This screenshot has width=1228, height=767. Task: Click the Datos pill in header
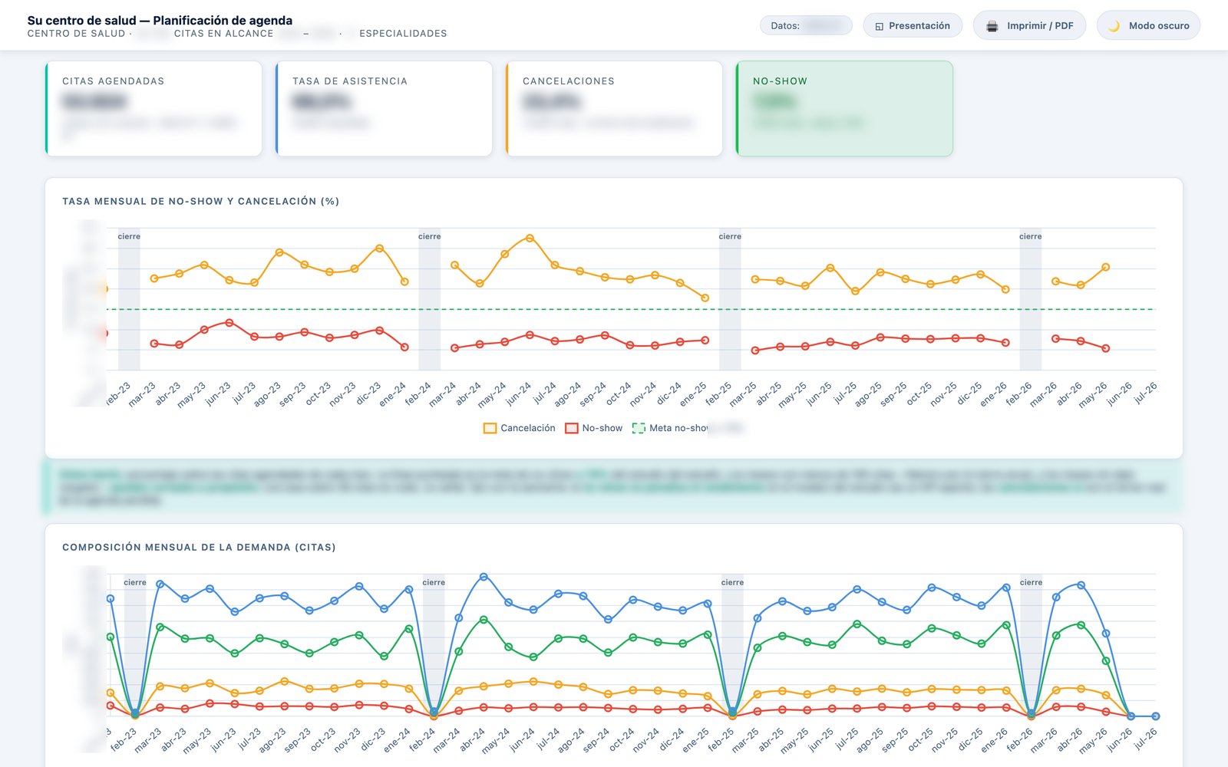pos(806,25)
